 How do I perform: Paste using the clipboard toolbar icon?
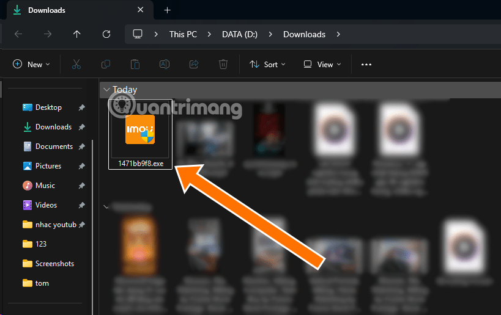(x=135, y=64)
